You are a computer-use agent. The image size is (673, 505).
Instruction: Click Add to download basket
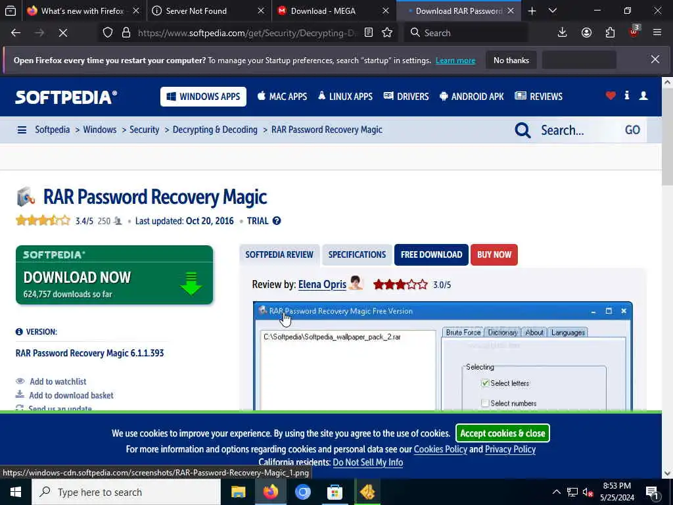pos(71,395)
